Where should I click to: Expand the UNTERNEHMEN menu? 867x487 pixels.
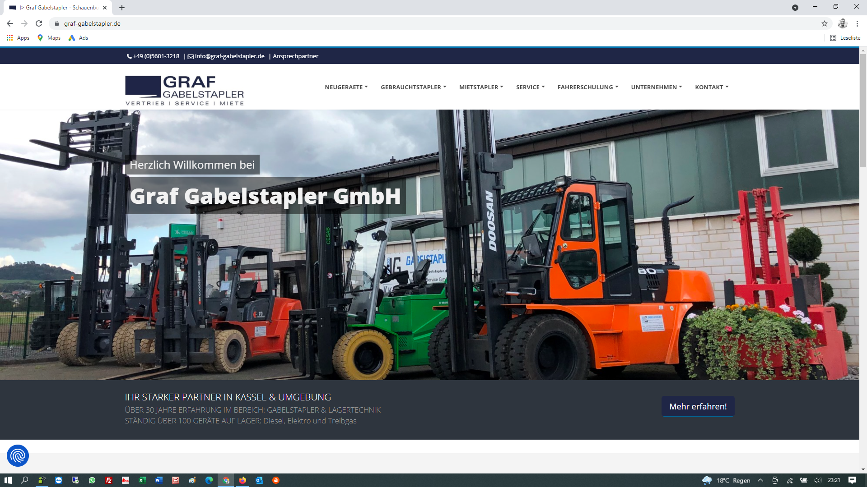657,87
